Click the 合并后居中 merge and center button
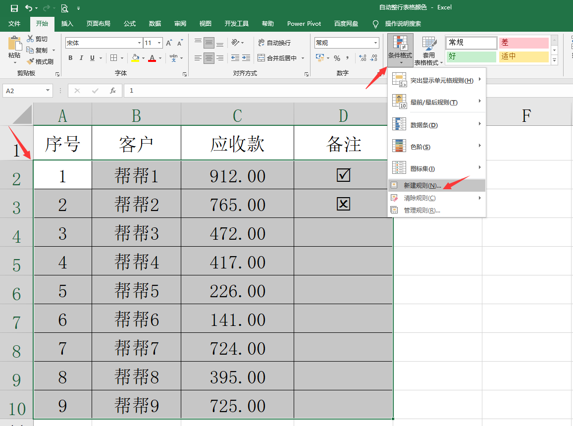 277,58
